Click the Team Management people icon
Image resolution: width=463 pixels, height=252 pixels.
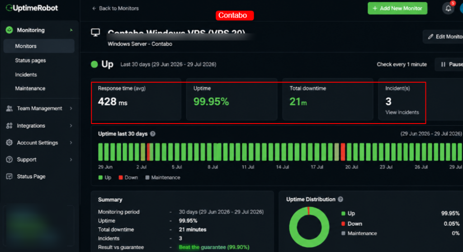coord(9,109)
